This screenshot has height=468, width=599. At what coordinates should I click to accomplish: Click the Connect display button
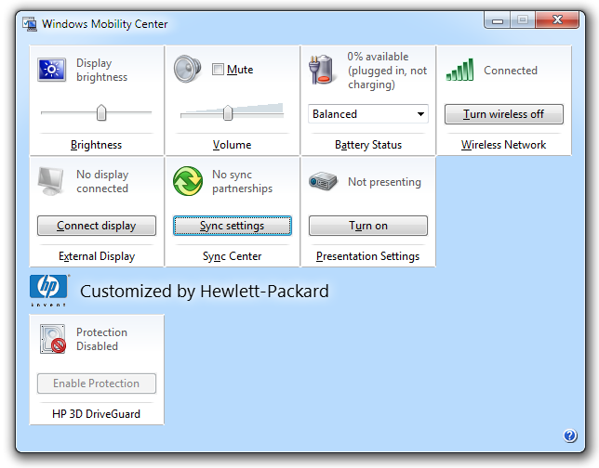coord(97,226)
